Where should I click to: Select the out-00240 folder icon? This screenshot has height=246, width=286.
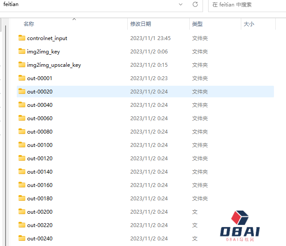[22, 238]
